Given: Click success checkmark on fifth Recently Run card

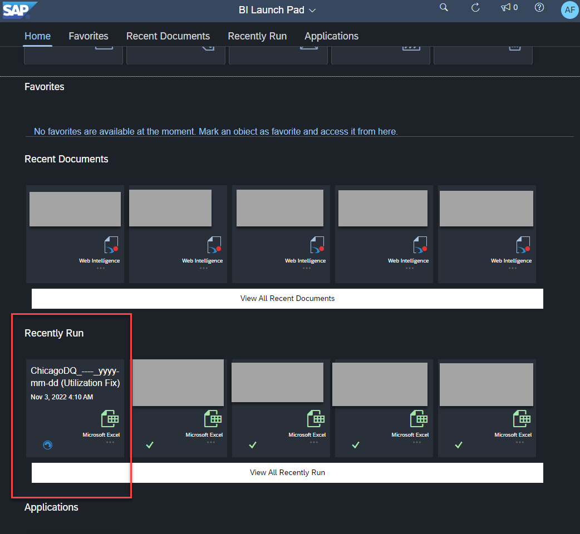Looking at the screenshot, I should tap(459, 445).
